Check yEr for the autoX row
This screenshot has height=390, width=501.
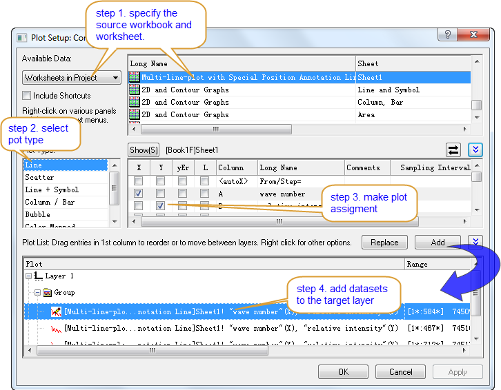click(182, 181)
